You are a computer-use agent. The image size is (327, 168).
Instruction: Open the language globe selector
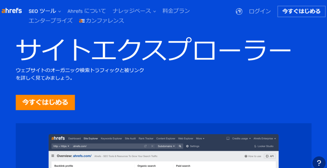tap(239, 11)
